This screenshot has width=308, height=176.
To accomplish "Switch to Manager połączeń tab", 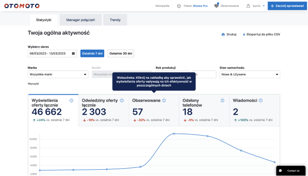I will click(x=80, y=20).
